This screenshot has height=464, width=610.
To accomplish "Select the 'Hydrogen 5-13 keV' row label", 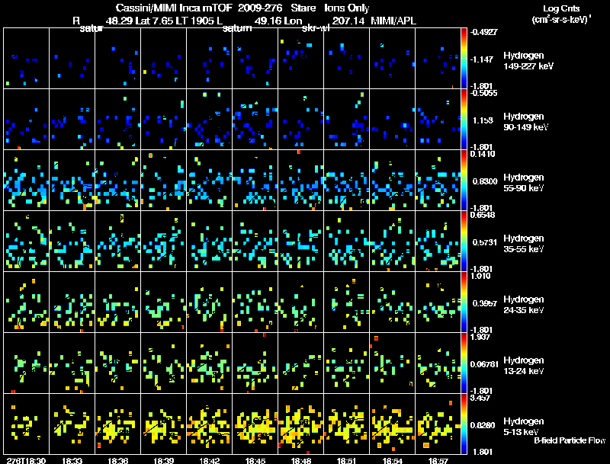I will coord(524,427).
